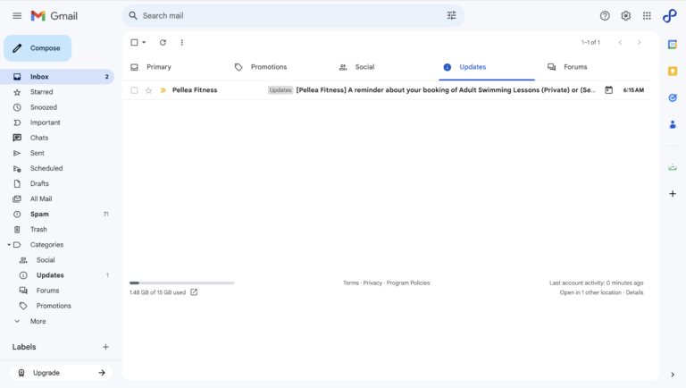Tick the select-all checkbox
This screenshot has height=388, width=686.
click(134, 43)
